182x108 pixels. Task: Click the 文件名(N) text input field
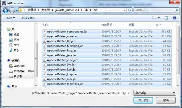[87, 93]
